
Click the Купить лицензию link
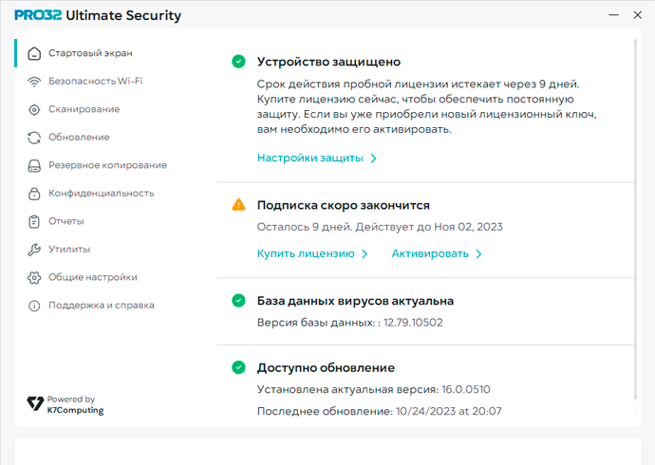pos(306,254)
